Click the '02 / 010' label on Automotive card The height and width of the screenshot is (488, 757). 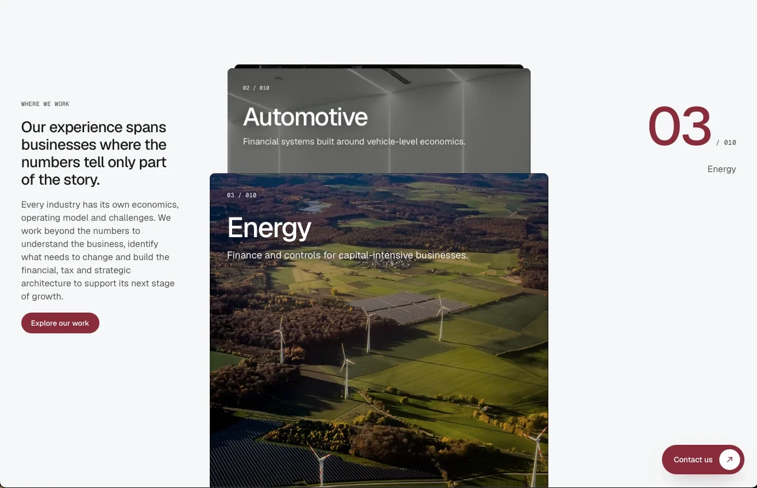tap(256, 88)
